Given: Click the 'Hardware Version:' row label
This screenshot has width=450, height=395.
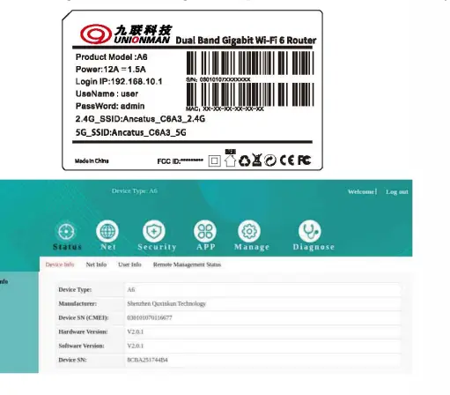Looking at the screenshot, I should (83, 332).
